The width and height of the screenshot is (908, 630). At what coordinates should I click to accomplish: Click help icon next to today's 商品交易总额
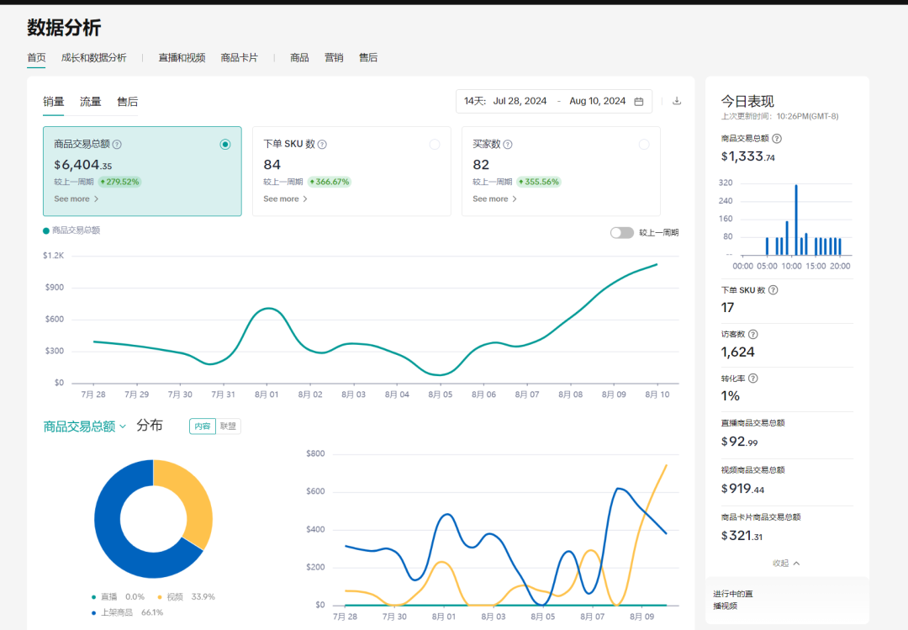pos(777,139)
